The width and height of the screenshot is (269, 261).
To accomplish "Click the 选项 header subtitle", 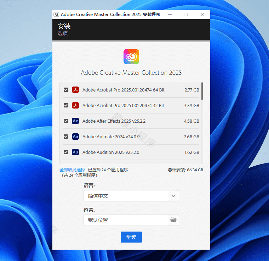I will (x=63, y=33).
